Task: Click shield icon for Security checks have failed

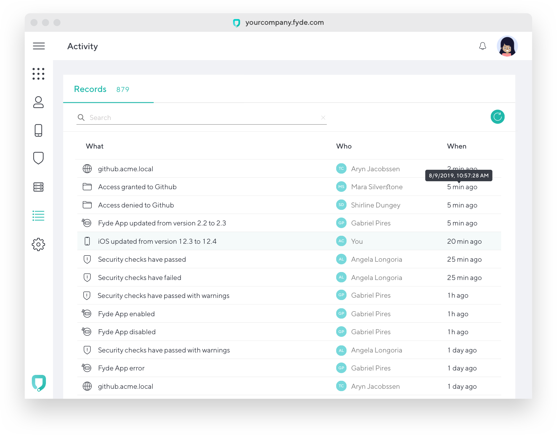Action: coord(87,278)
